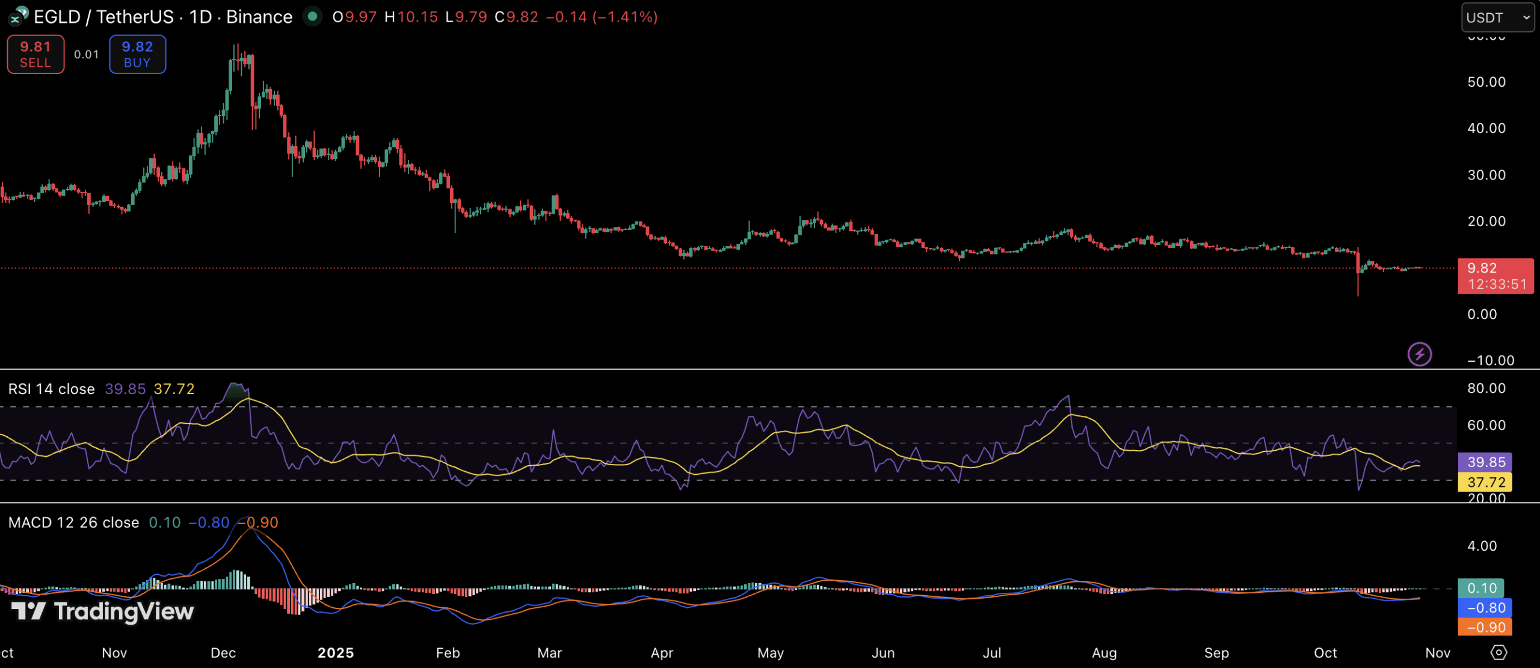This screenshot has width=1540, height=668.
Task: Click the green 0.10 MACD histogram tag
Action: 1481,588
